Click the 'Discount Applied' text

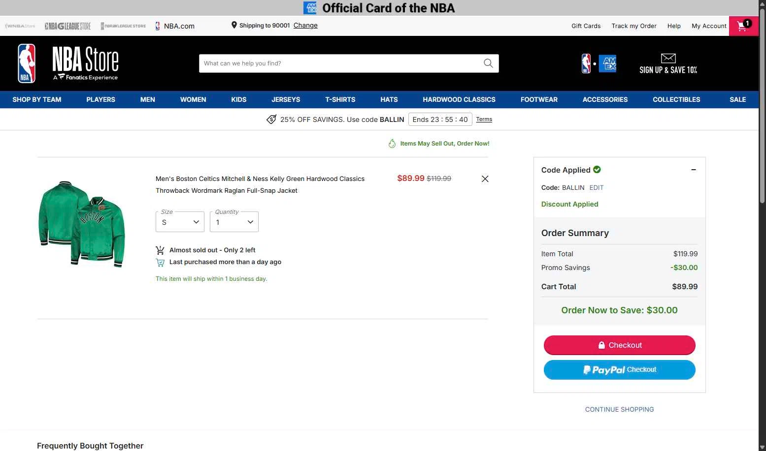tap(569, 204)
